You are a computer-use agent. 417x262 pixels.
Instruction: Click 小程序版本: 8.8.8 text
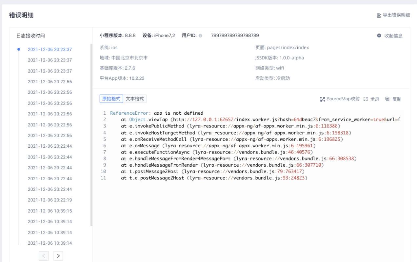118,36
